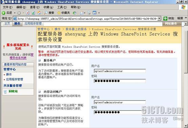Click the 内容访问帐户 password field

pos(120,112)
